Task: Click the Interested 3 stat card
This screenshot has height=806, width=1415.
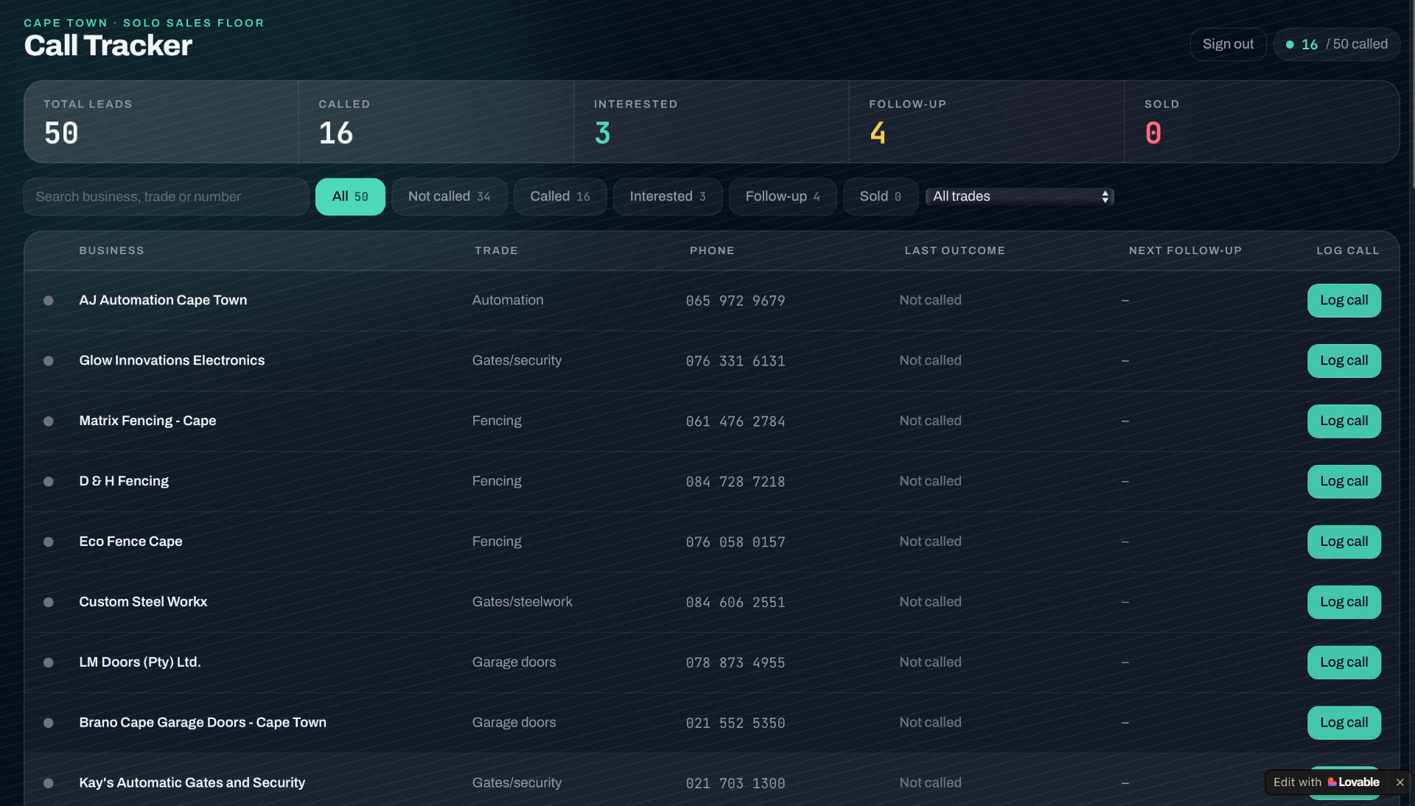Action: (711, 122)
